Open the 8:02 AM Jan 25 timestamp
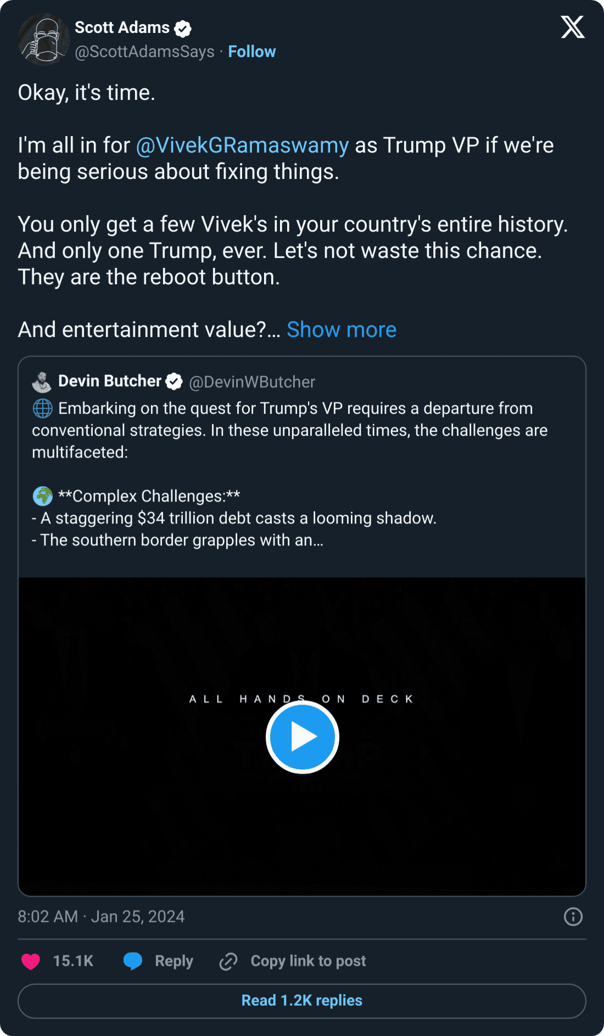Viewport: 604px width, 1036px height. point(101,916)
